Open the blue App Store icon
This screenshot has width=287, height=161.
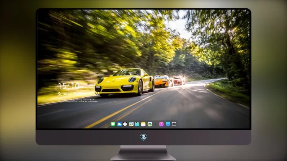pos(168,124)
